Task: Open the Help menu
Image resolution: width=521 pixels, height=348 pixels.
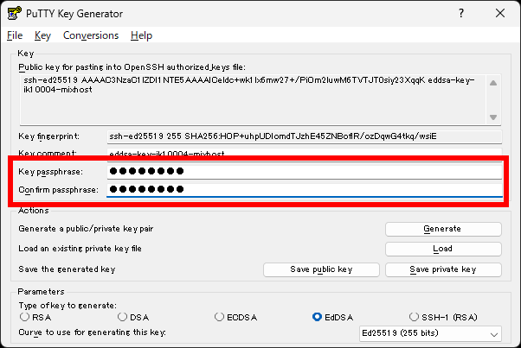Action: point(141,35)
